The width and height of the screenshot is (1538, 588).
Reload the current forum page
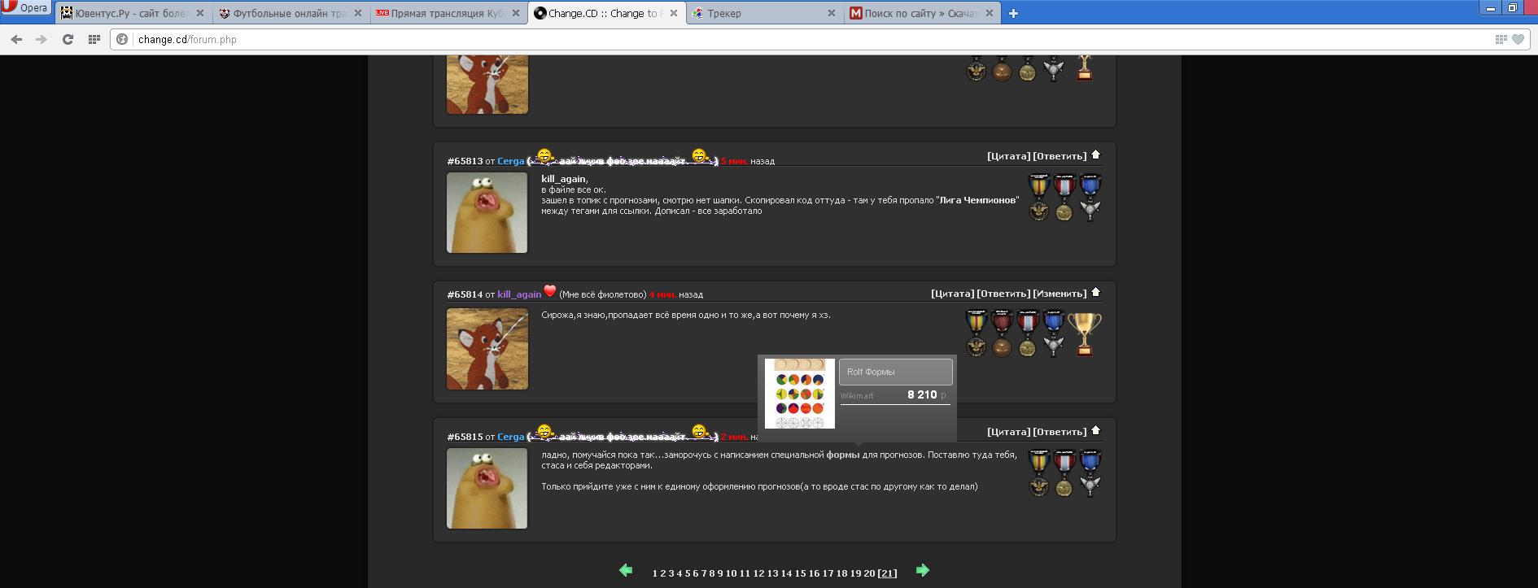(68, 39)
